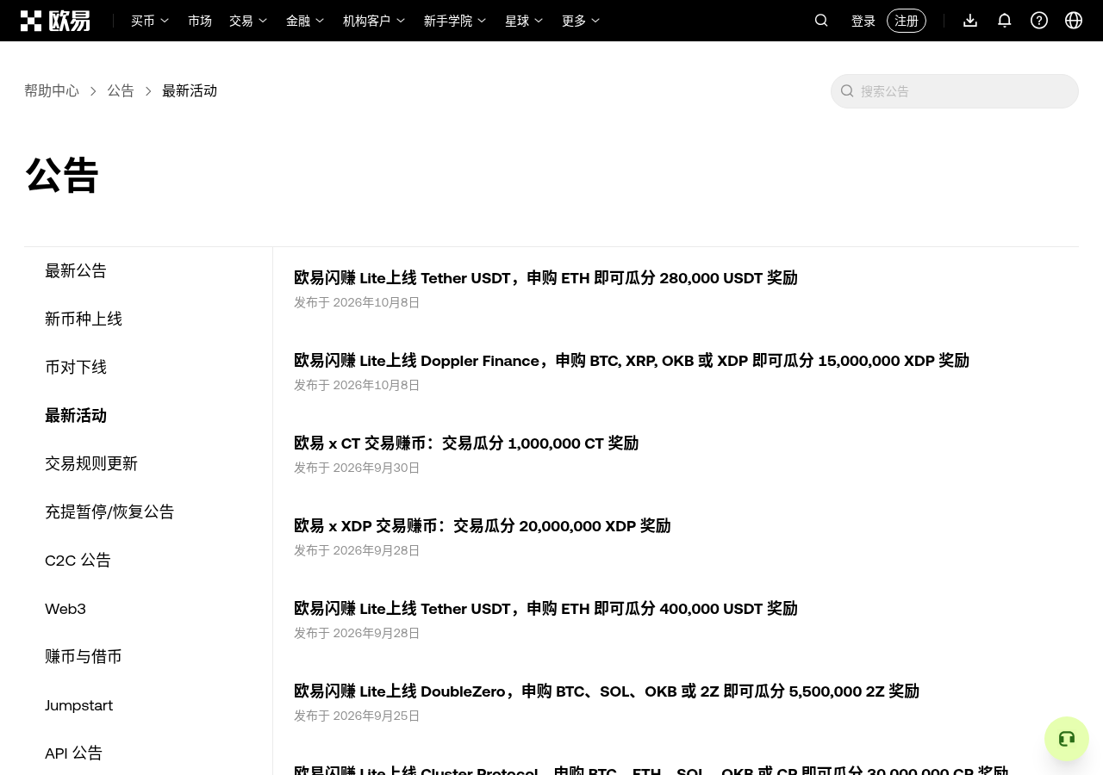This screenshot has width=1103, height=775.
Task: Select Web3 category in sidebar
Action: [x=65, y=608]
